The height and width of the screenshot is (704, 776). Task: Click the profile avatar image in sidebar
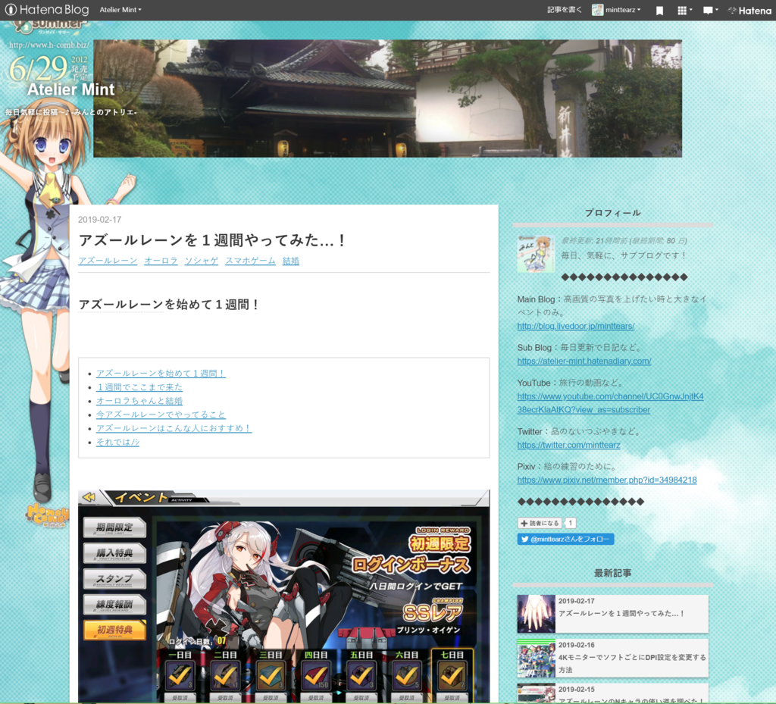click(536, 254)
